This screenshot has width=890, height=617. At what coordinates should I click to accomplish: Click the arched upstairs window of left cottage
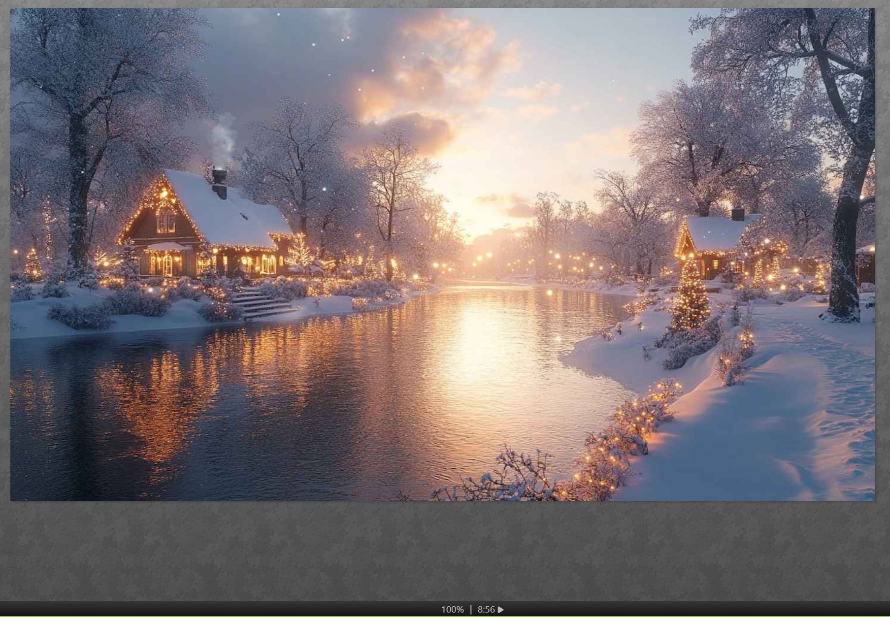click(x=165, y=222)
